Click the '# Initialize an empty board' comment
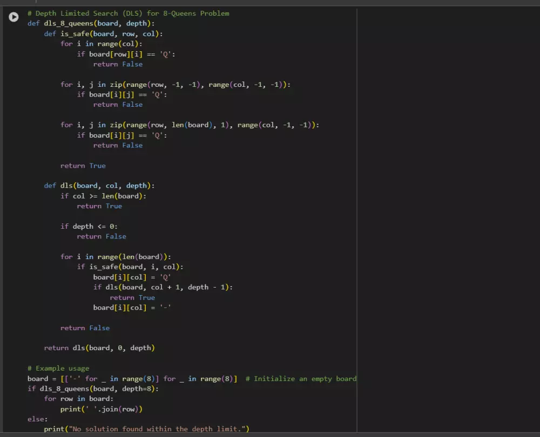The height and width of the screenshot is (437, 540). (301, 379)
